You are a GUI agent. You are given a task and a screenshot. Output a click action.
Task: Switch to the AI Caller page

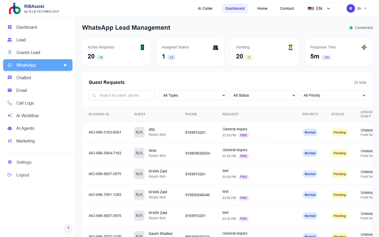point(205,8)
